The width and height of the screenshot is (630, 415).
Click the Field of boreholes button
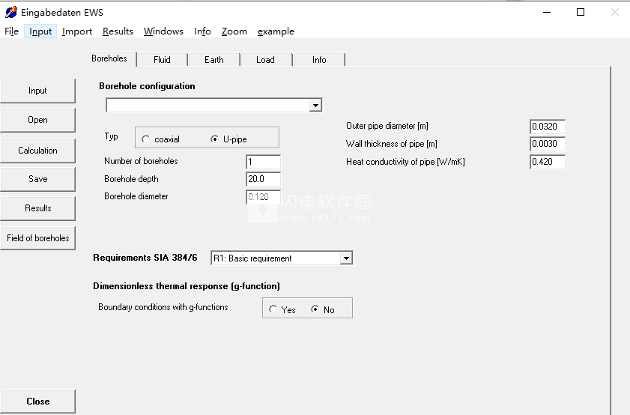[37, 237]
